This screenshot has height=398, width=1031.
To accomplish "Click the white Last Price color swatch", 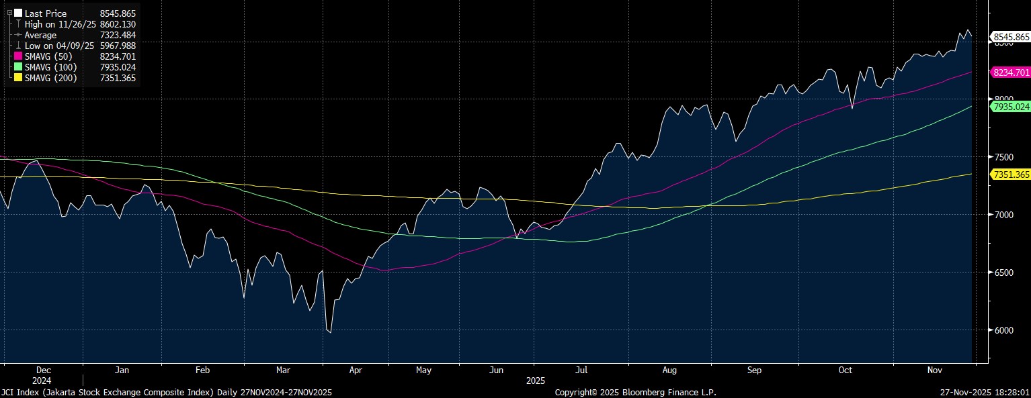I will pos(18,13).
